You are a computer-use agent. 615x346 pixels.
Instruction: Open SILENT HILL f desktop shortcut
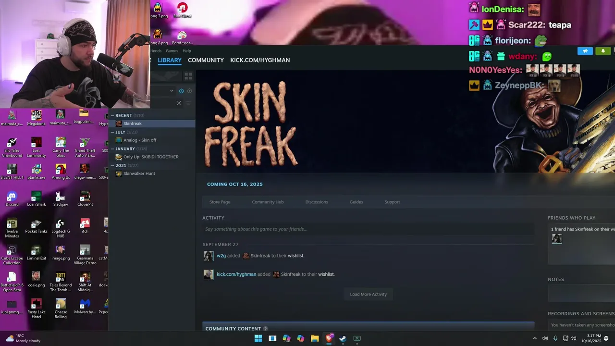click(x=12, y=172)
